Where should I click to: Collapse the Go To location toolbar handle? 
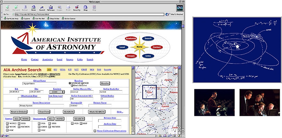pos(2,14)
